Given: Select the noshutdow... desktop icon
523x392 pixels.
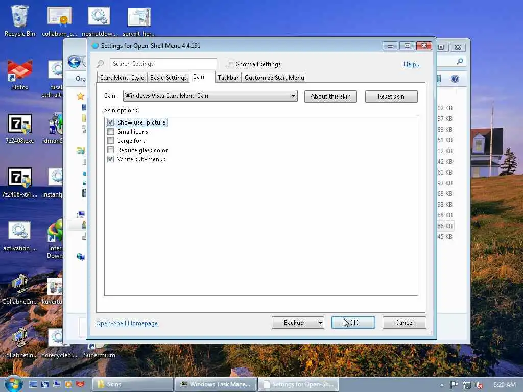Looking at the screenshot, I should click(x=99, y=20).
